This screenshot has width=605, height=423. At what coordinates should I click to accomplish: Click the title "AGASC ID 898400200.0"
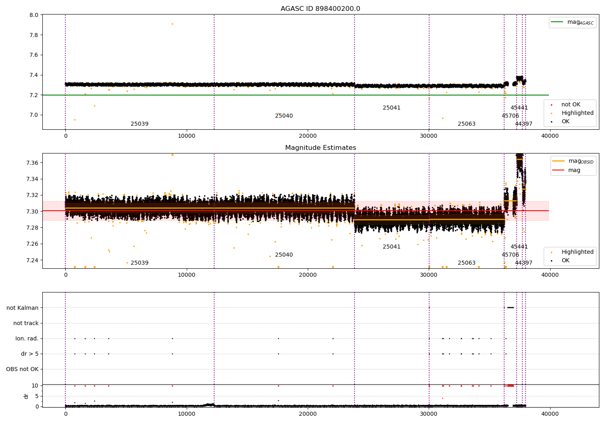point(321,9)
